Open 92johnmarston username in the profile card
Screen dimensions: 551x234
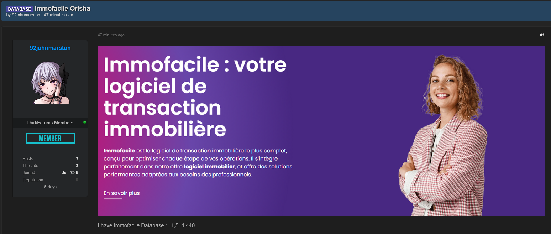point(50,48)
